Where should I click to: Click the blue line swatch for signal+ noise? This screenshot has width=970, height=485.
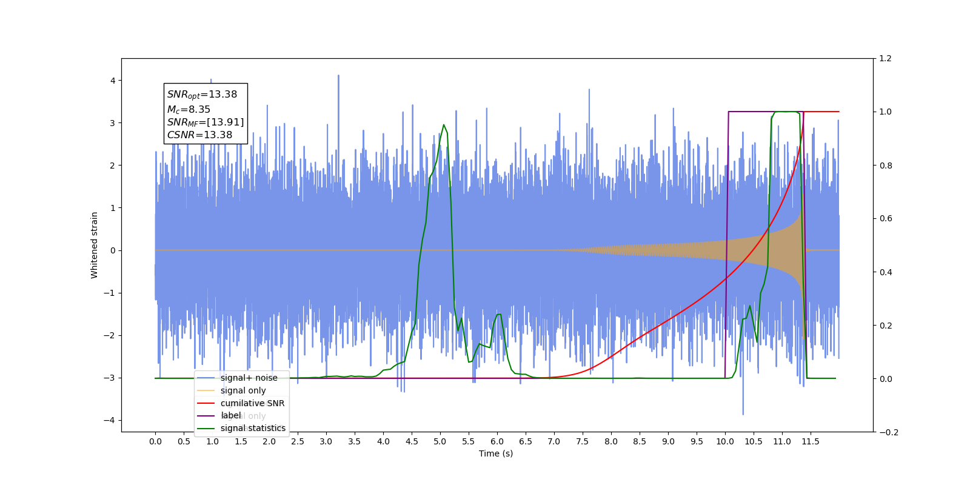click(206, 378)
